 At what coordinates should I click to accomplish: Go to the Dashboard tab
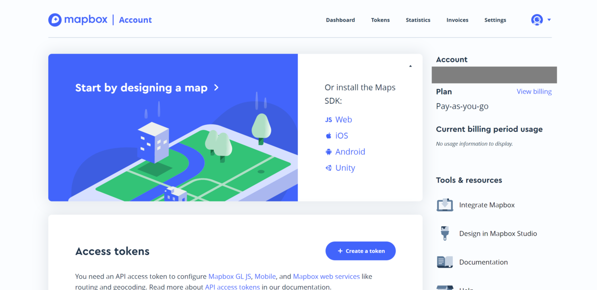click(340, 20)
